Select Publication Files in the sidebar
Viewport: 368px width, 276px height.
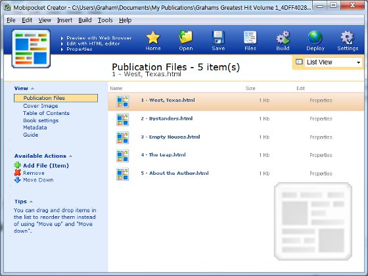pyautogui.click(x=56, y=98)
